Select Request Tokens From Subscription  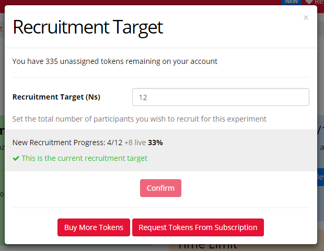(x=198, y=227)
